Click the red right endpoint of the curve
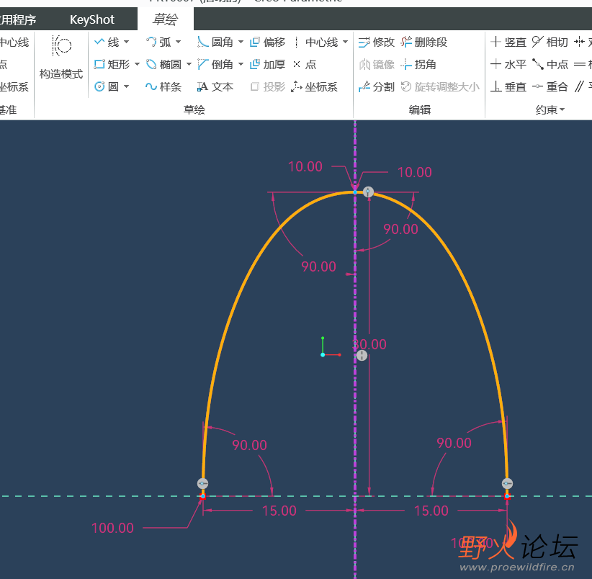Image resolution: width=592 pixels, height=579 pixels. coord(507,496)
